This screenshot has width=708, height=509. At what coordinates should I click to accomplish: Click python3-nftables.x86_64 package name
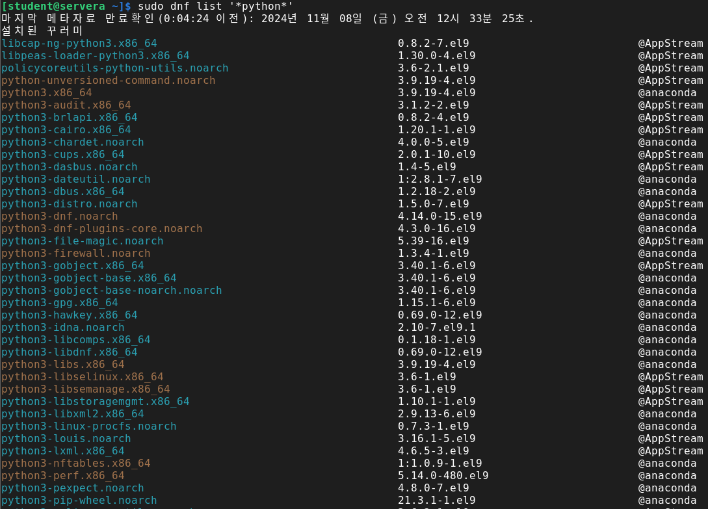pyautogui.click(x=76, y=463)
